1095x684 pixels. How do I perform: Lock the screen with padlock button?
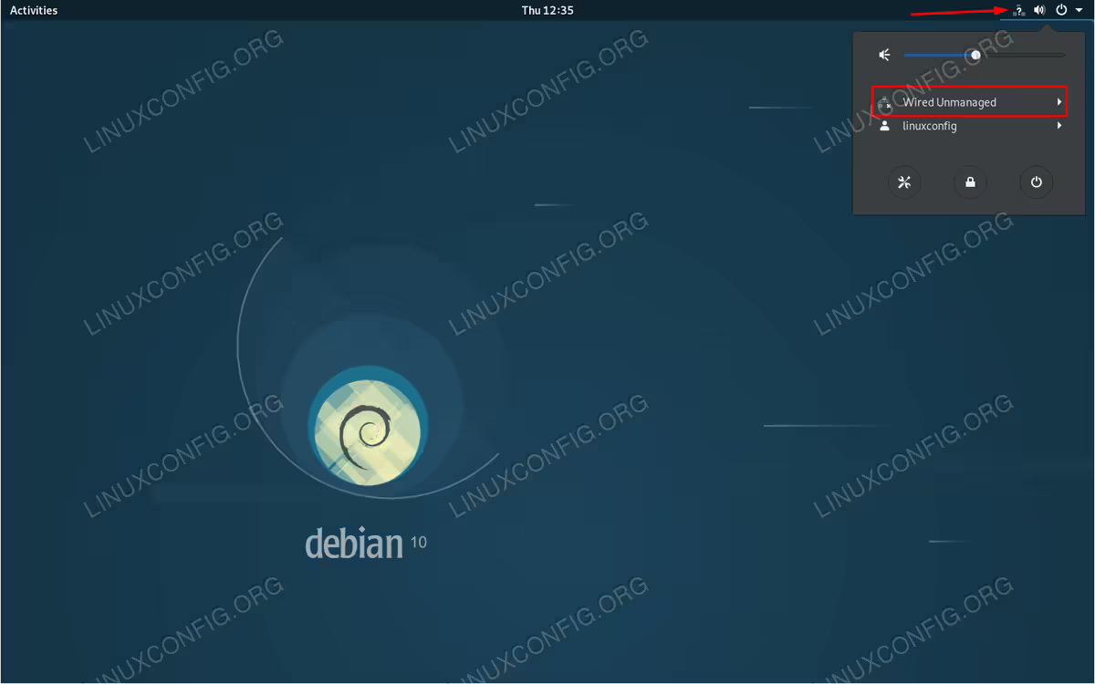(970, 182)
